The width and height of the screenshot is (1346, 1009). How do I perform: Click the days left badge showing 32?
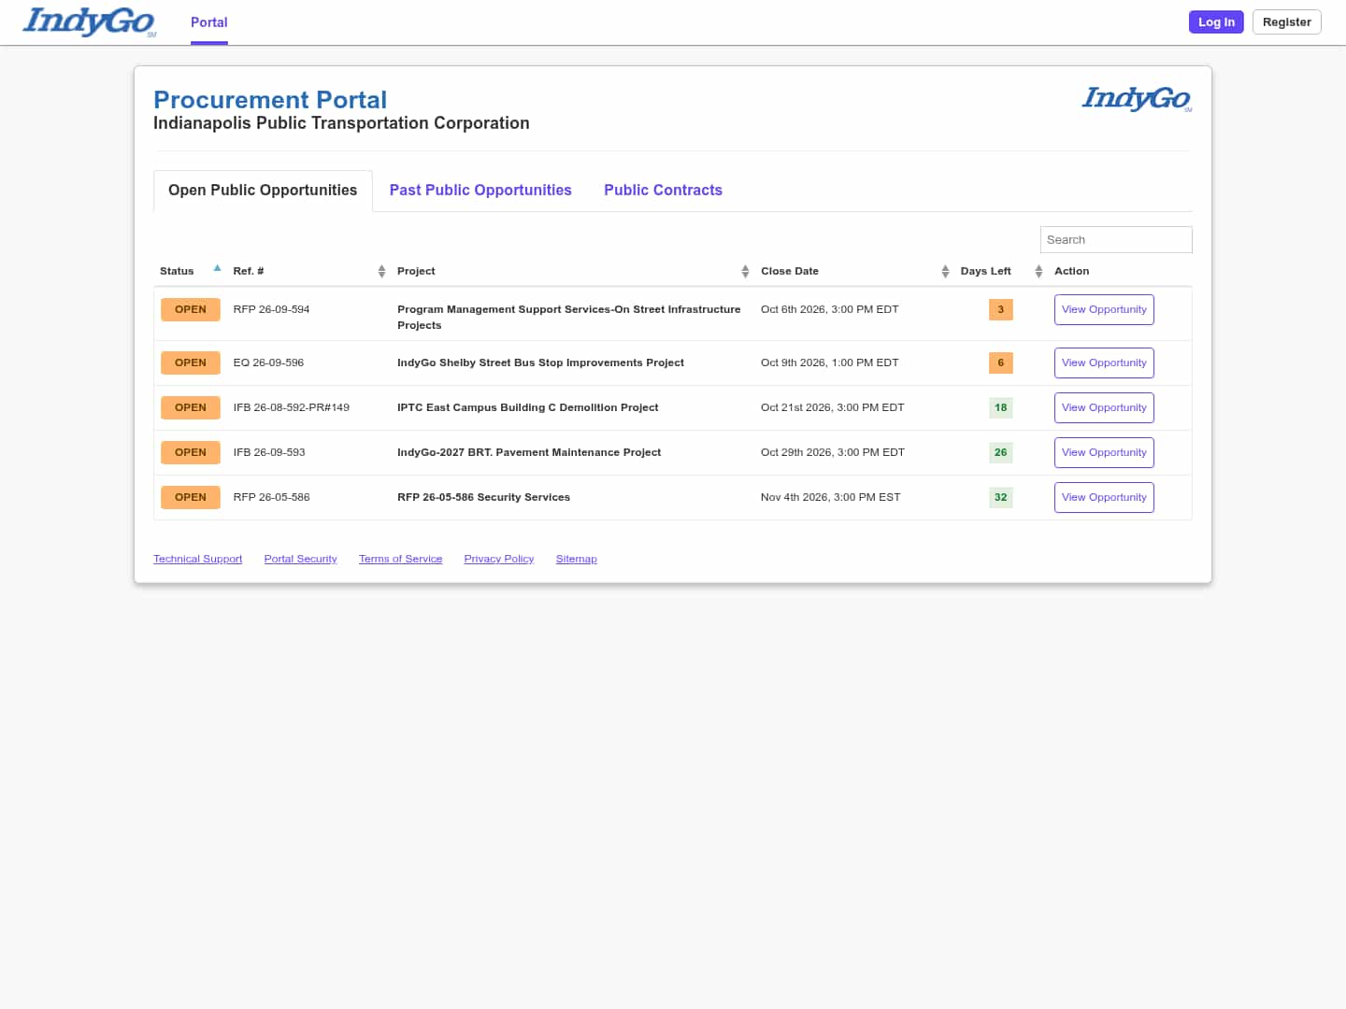click(x=1000, y=497)
